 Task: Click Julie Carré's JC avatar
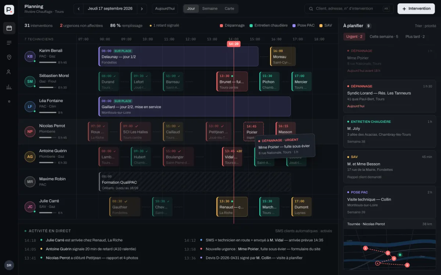[30, 207]
